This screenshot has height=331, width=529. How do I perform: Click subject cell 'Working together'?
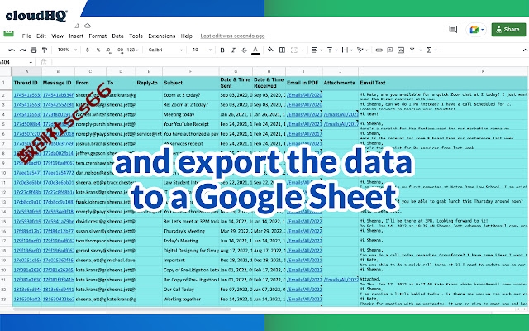(x=191, y=300)
